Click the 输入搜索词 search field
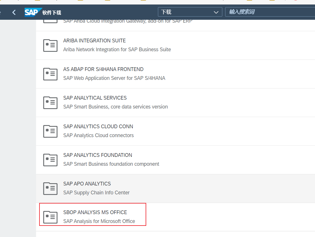Image resolution: width=315 pixels, height=237 pixels. [x=270, y=12]
